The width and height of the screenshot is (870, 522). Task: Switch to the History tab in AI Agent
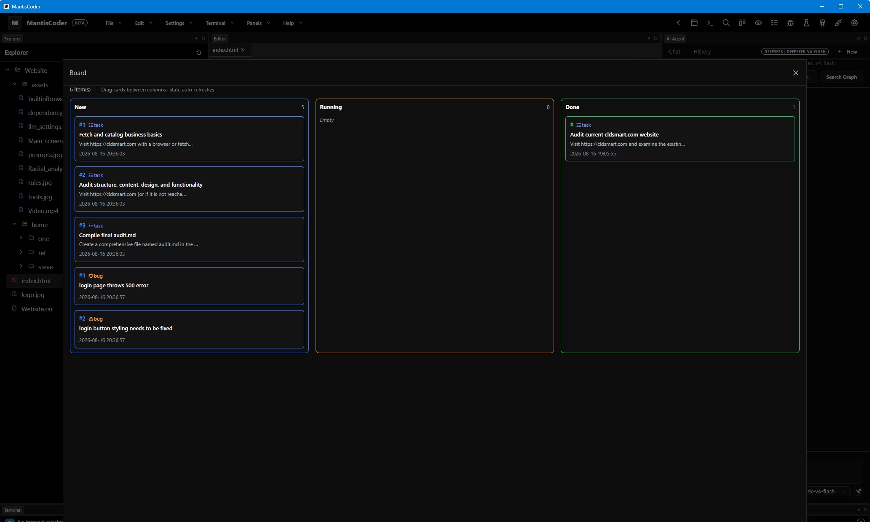[702, 51]
